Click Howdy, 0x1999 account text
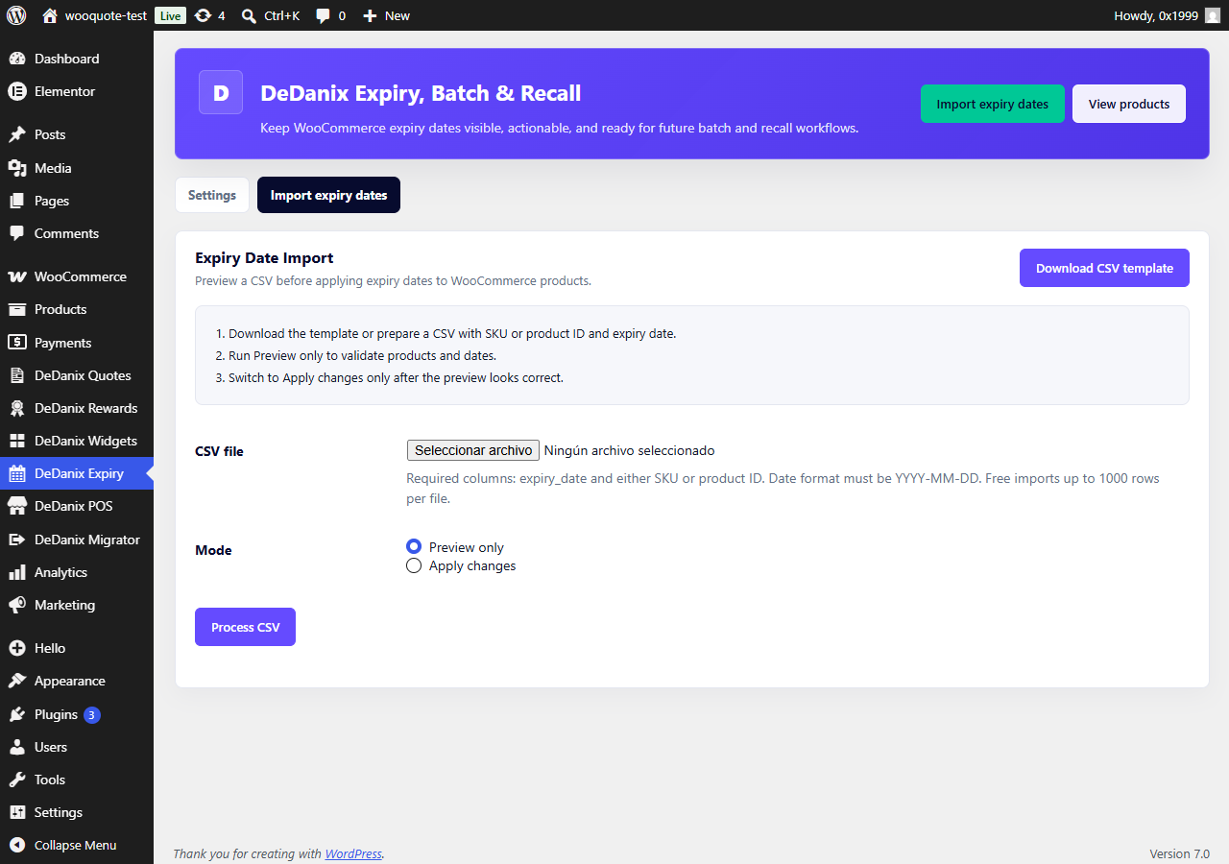The width and height of the screenshot is (1229, 864). pyautogui.click(x=1156, y=15)
